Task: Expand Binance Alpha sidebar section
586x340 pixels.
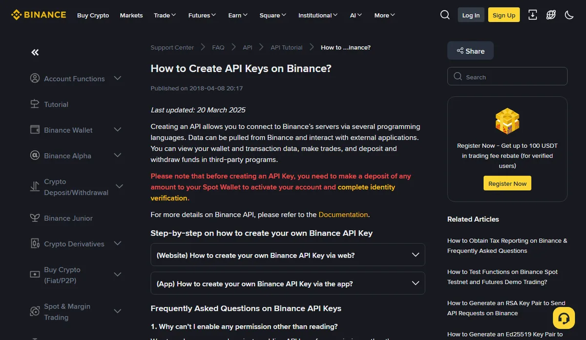Action: (118, 156)
